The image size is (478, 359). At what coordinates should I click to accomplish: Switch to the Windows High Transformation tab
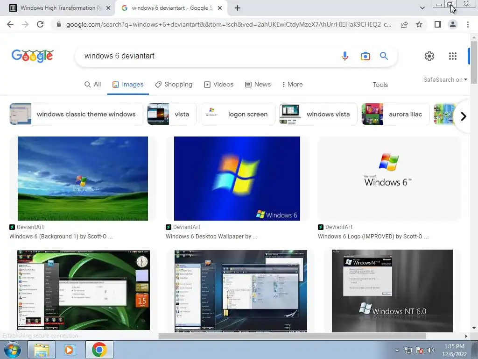pos(58,8)
